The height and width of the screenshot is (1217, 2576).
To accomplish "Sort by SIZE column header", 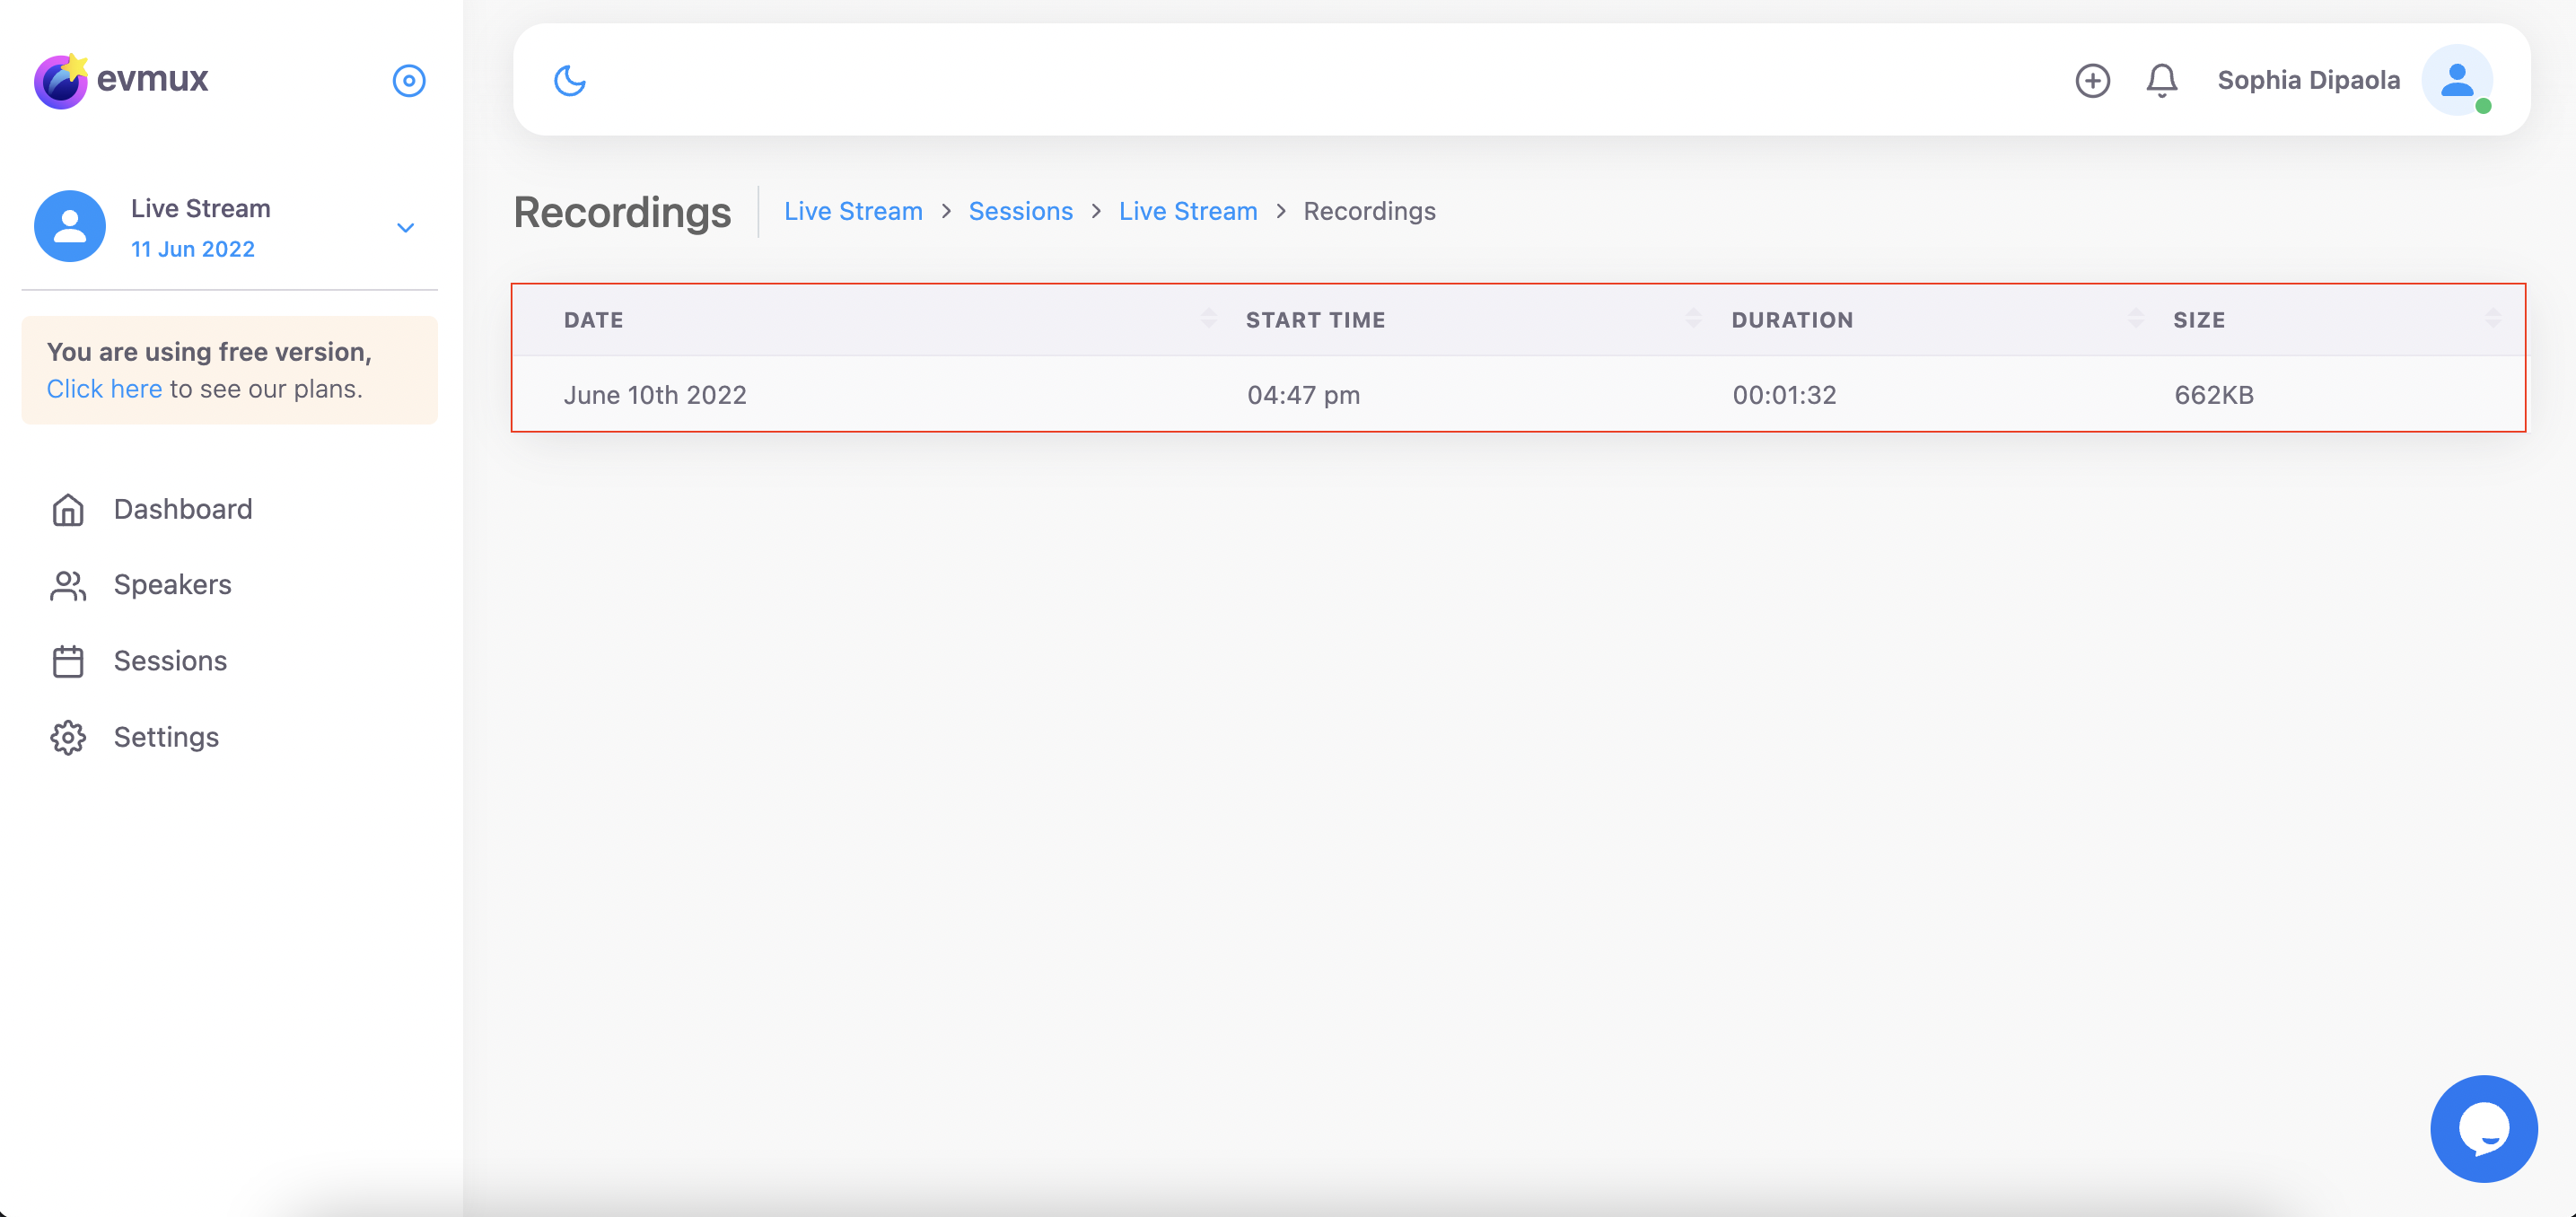I will (2199, 320).
